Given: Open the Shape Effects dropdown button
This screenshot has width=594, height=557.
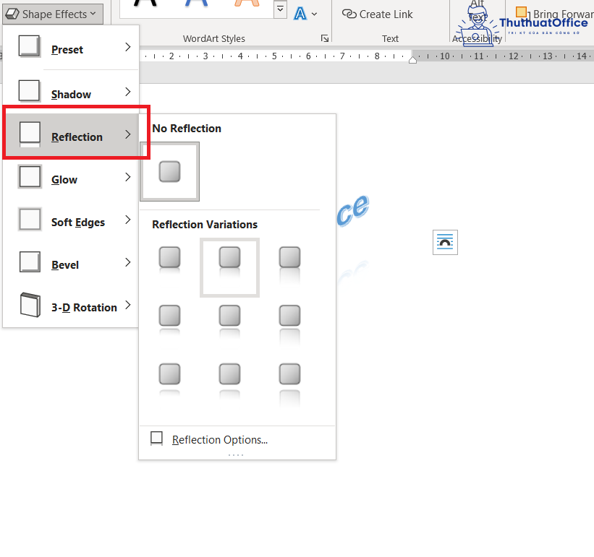Looking at the screenshot, I should 53,14.
